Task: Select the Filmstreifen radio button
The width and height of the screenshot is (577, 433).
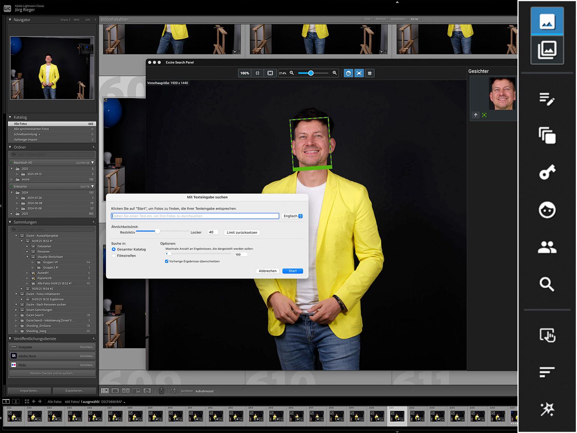Action: (x=114, y=256)
